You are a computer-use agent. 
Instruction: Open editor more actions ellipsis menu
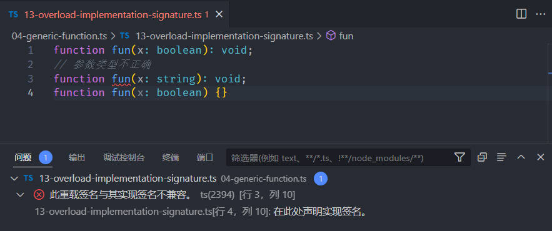(x=540, y=14)
